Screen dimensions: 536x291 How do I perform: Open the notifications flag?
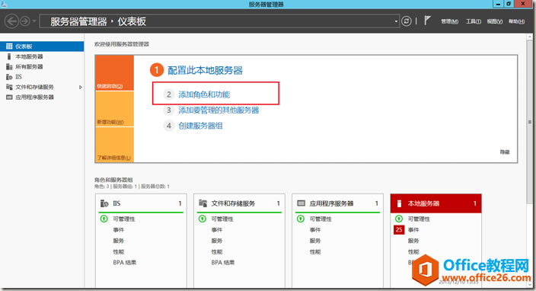(427, 21)
